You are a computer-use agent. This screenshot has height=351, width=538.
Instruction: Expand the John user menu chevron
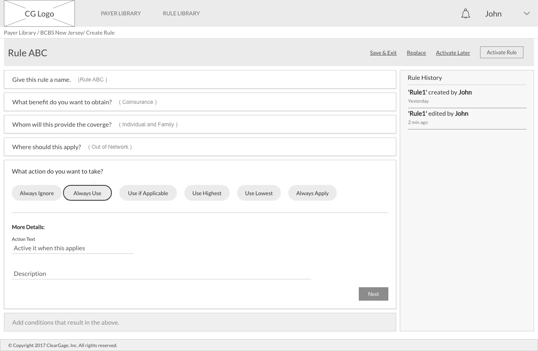(x=527, y=13)
